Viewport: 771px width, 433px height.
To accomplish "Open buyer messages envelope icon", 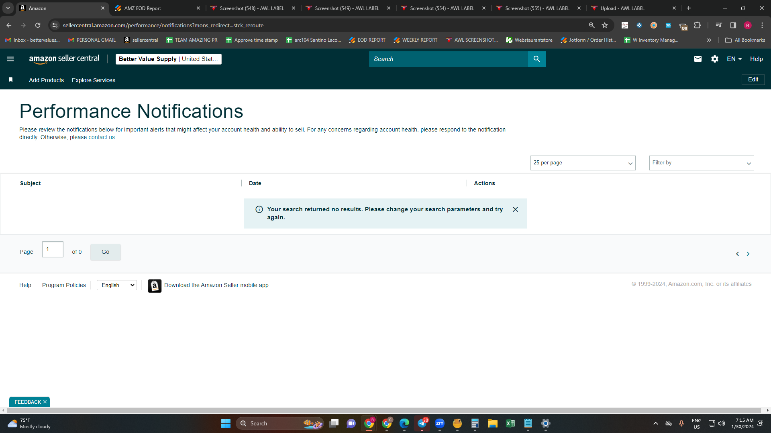I will (x=698, y=59).
